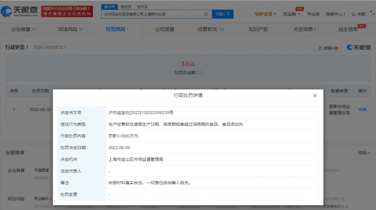Click the 处罚总金额 help icon
376x210 pixels.
(200, 73)
